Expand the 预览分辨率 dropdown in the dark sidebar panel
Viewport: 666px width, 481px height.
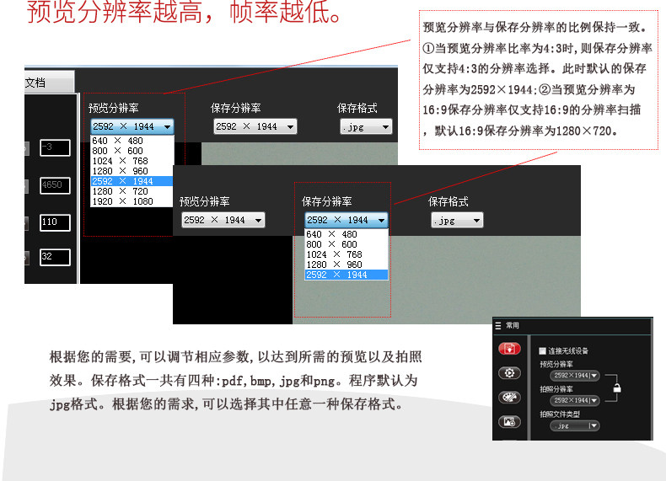(x=574, y=376)
